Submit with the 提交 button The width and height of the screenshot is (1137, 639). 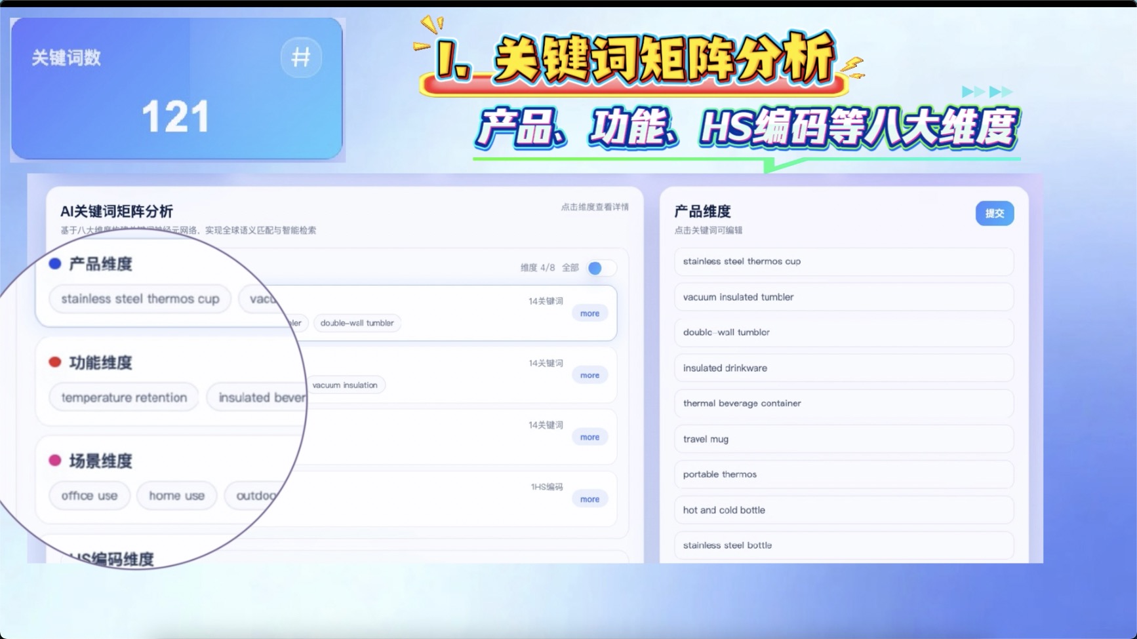click(x=994, y=214)
